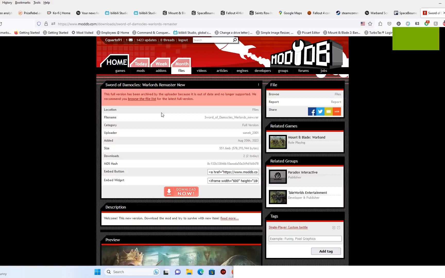This screenshot has width=445, height=278.
Task: Click the Single-Player Custom battle tag
Action: [x=288, y=227]
